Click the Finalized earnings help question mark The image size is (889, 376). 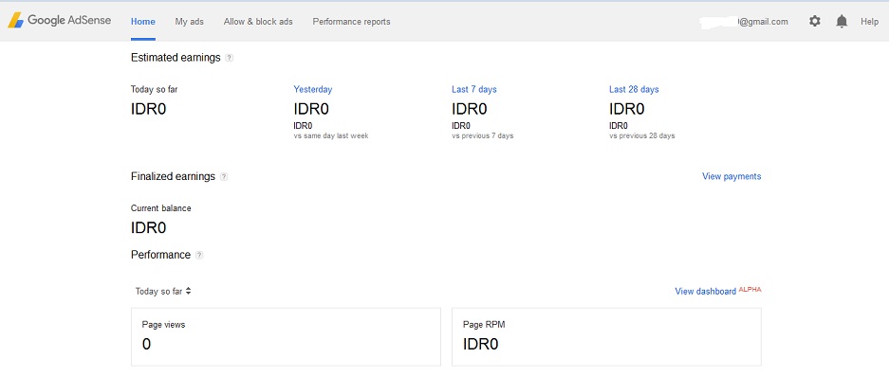pos(224,177)
